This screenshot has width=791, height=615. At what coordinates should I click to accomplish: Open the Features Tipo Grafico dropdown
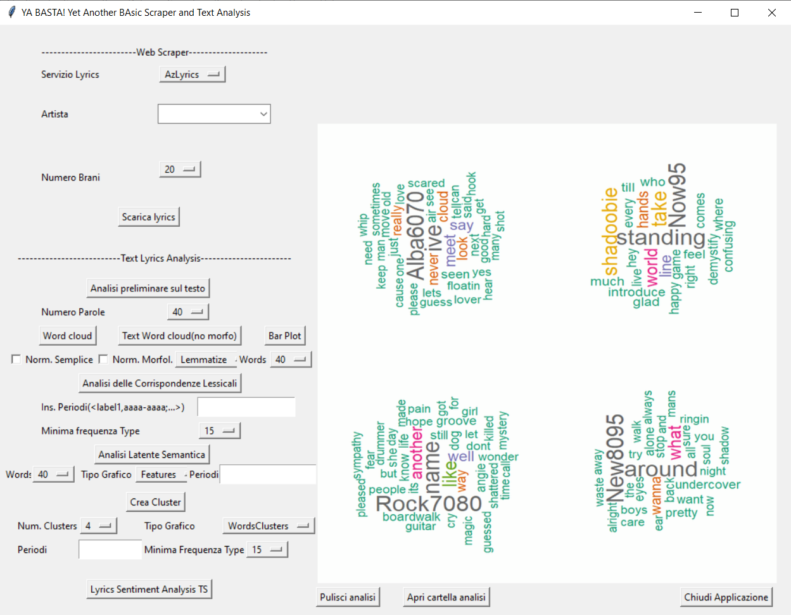pos(161,474)
